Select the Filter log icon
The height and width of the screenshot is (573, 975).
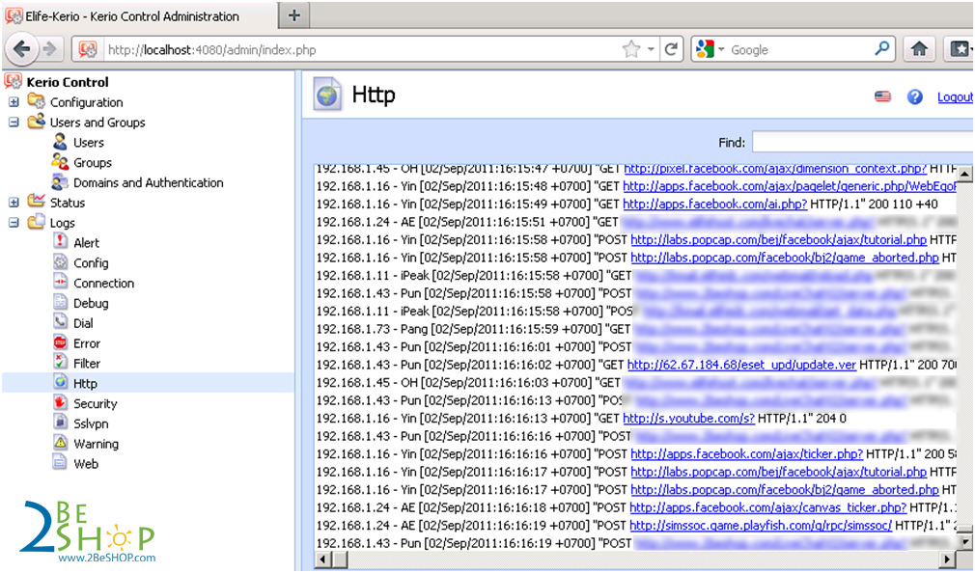60,363
